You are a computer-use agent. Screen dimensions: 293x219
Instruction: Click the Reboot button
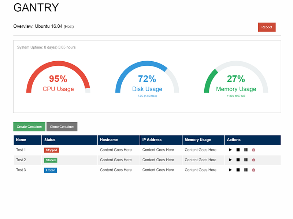(267, 27)
